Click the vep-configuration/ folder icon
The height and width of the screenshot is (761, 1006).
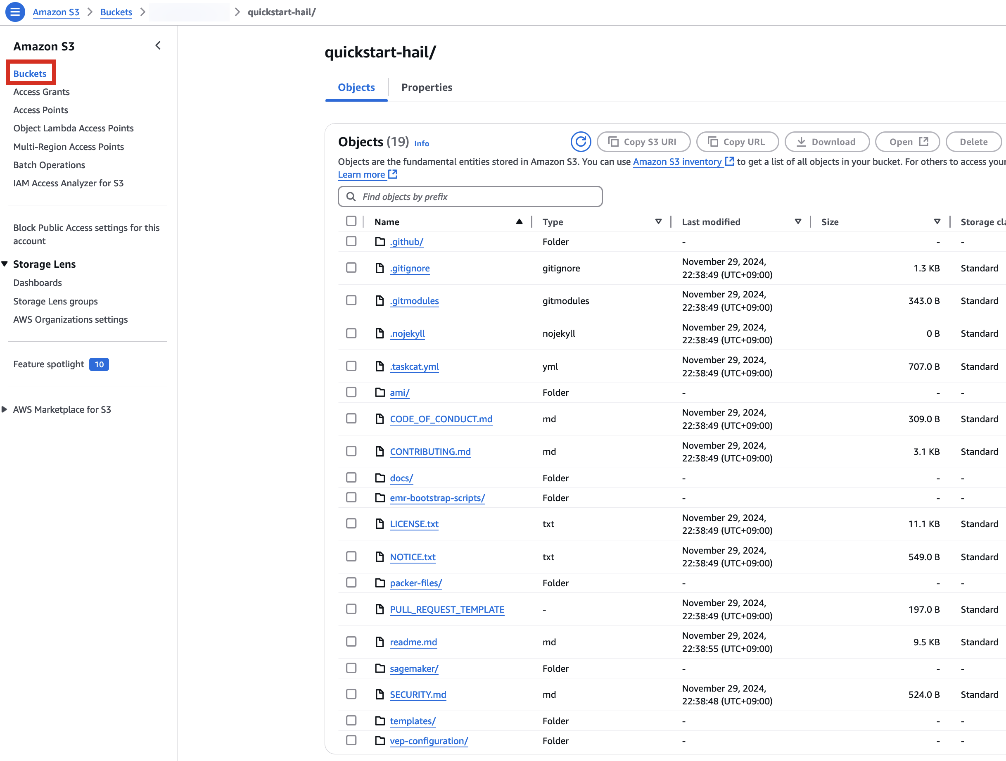(x=380, y=740)
